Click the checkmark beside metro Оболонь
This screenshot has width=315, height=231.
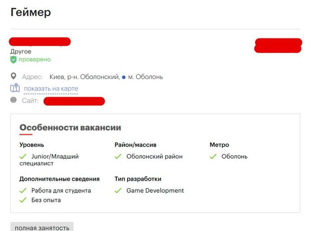[213, 156]
